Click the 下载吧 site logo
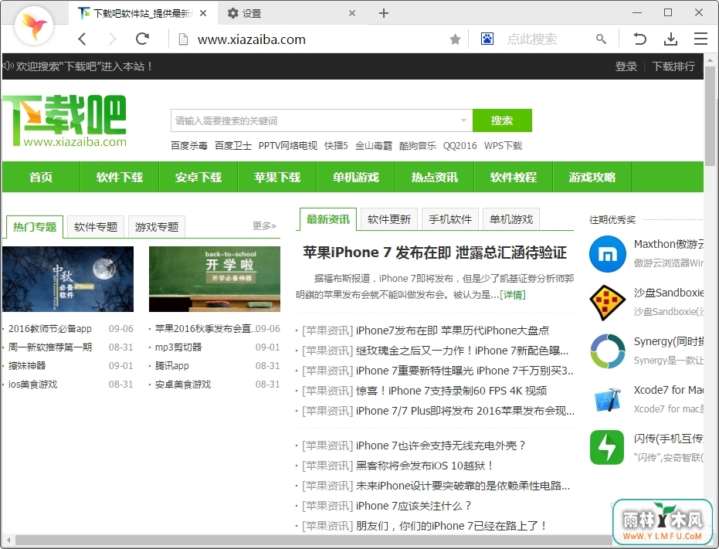 (65, 121)
